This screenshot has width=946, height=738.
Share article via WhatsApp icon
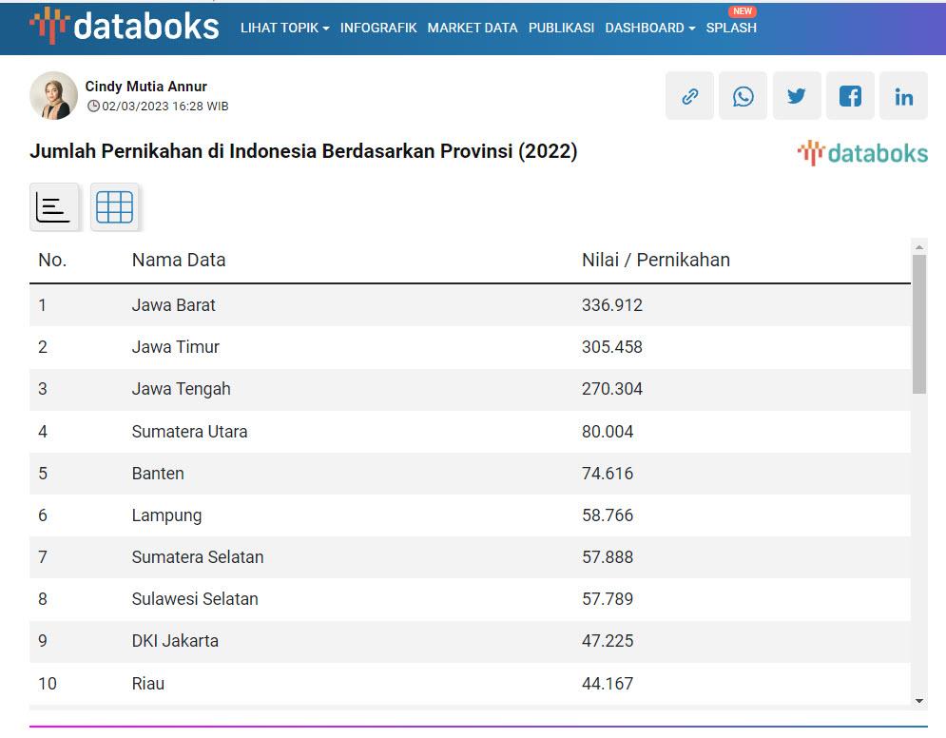click(743, 96)
